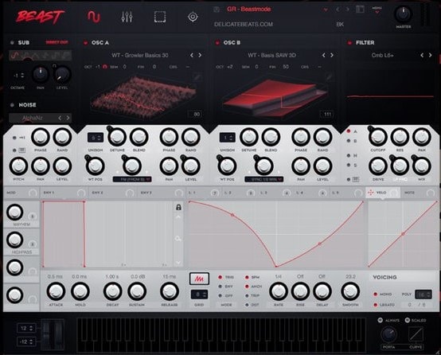This screenshot has height=355, width=441.
Task: Change LFO GRID stepper value
Action: (x=199, y=295)
